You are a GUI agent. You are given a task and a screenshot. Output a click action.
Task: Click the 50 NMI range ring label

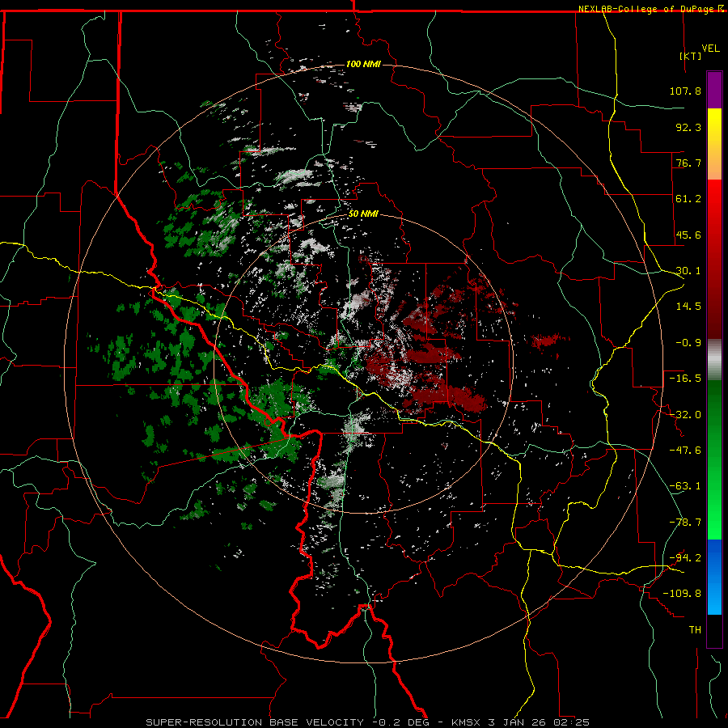click(363, 214)
